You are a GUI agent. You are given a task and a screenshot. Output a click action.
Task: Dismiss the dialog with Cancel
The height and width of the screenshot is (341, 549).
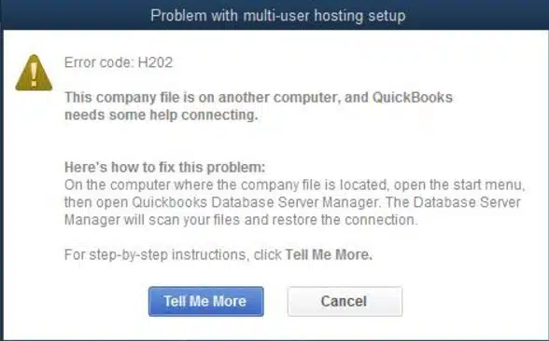coord(345,302)
